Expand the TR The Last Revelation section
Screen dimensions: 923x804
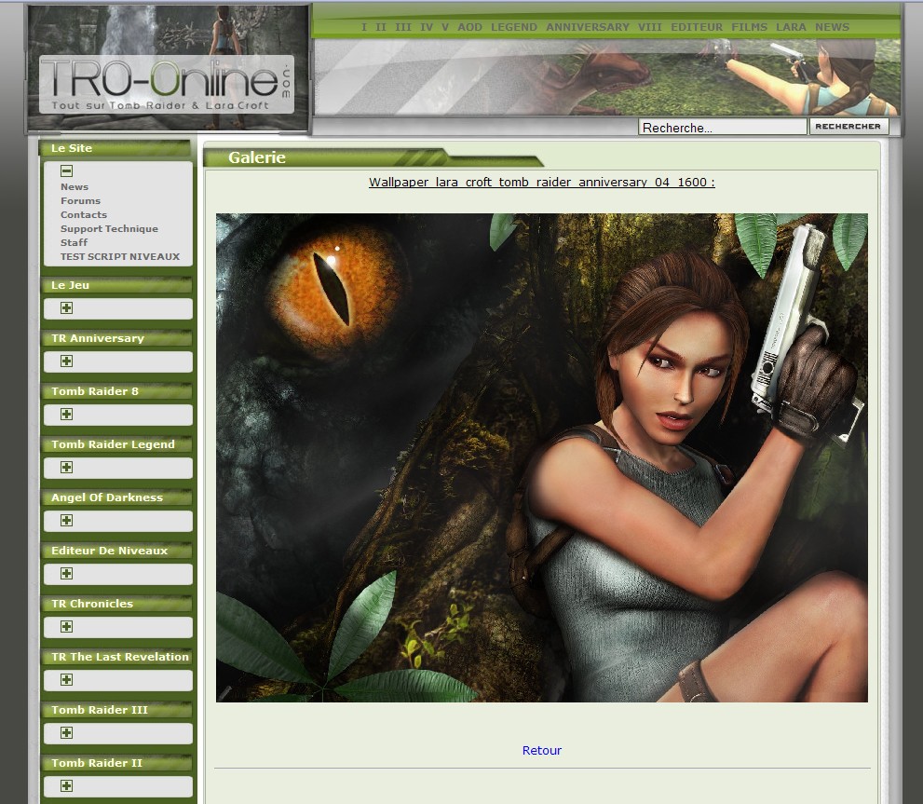[x=66, y=680]
